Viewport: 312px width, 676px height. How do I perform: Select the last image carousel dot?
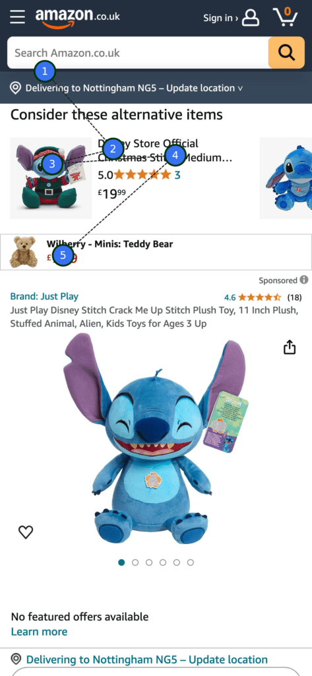pos(191,562)
